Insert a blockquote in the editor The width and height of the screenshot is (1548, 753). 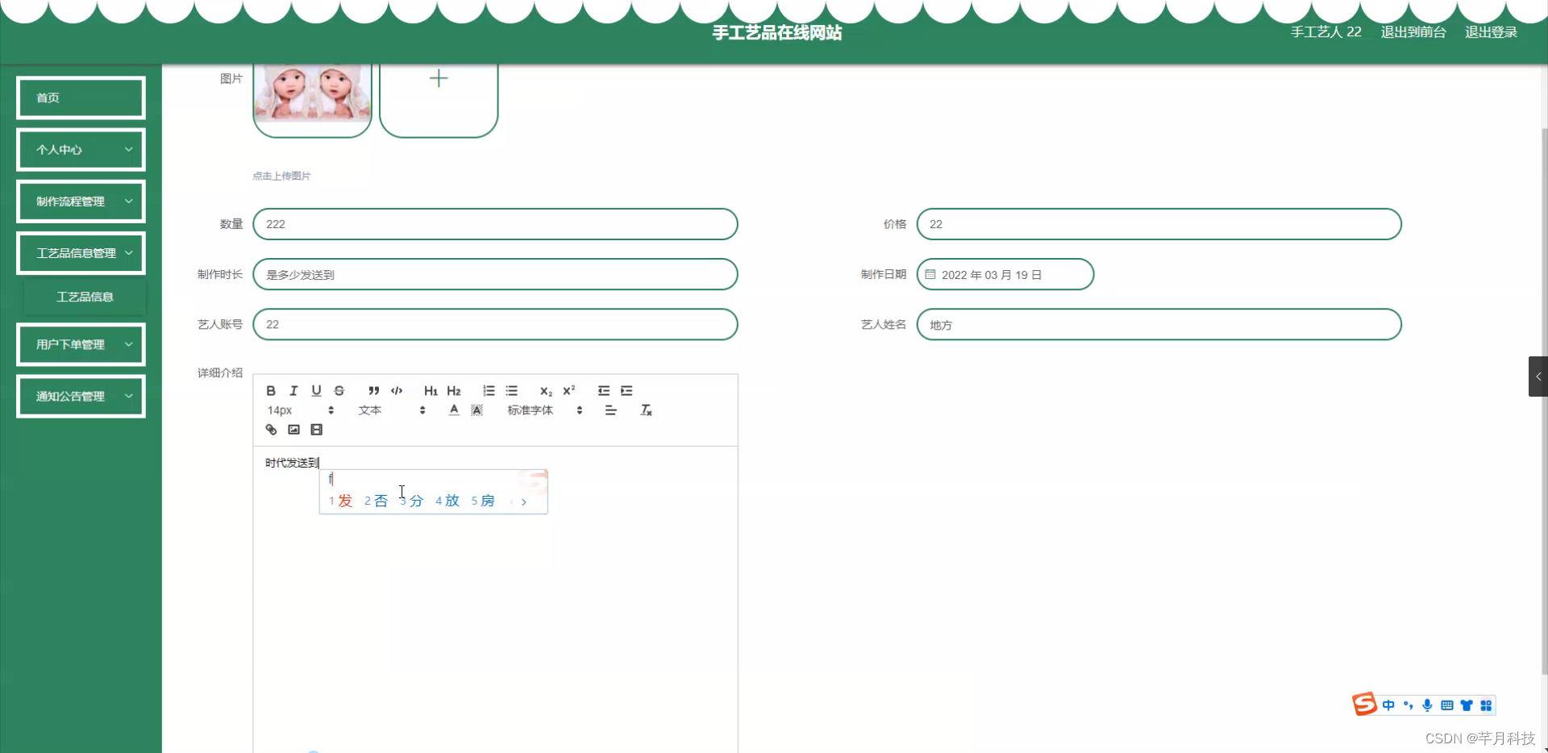tap(373, 391)
